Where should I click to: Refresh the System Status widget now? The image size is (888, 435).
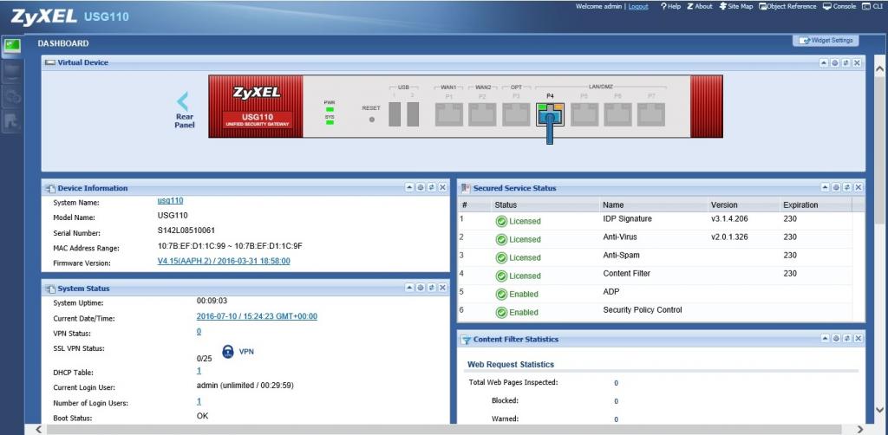pyautogui.click(x=432, y=288)
